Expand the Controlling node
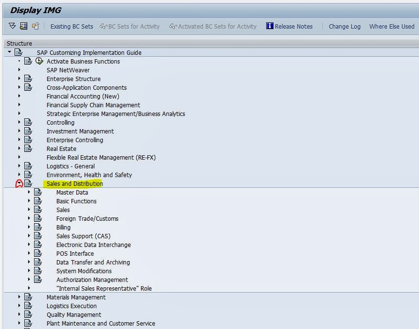Viewport: 419px width, 329px height. tap(19, 122)
